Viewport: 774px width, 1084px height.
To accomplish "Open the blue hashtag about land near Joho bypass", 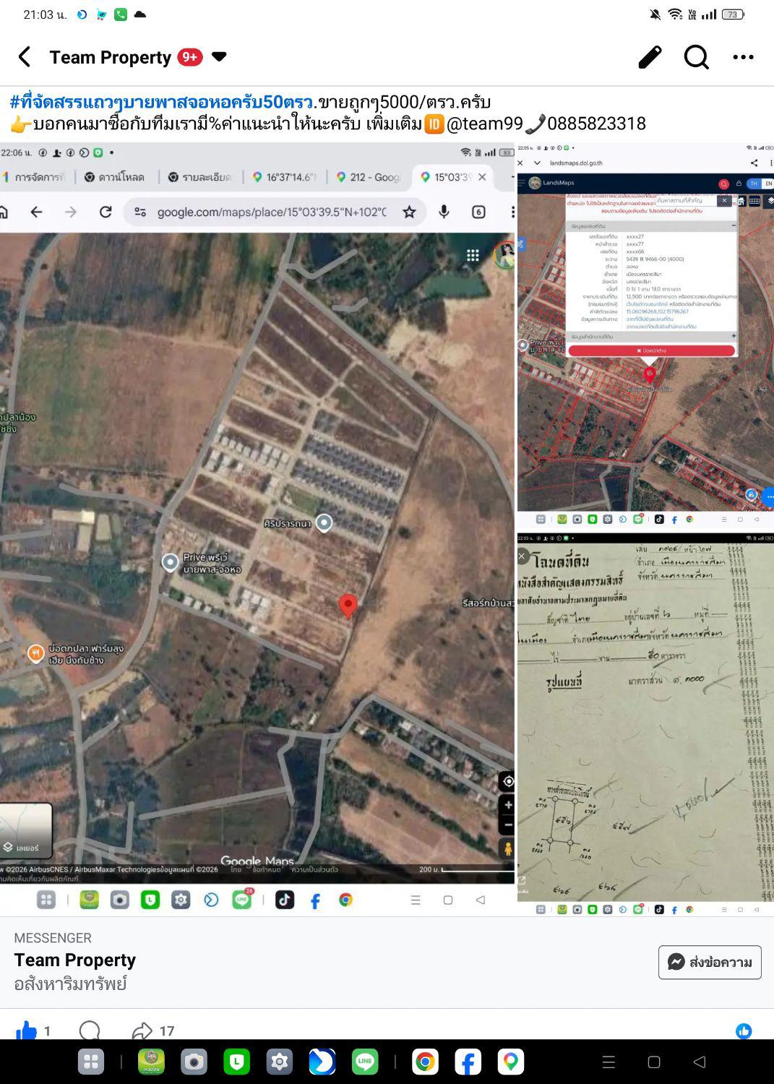I will click(161, 101).
